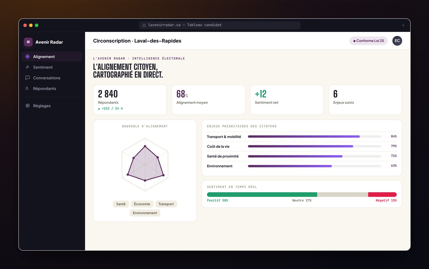This screenshot has width=429, height=269.
Task: Select the Santé chip under the radar
Action: [121, 204]
